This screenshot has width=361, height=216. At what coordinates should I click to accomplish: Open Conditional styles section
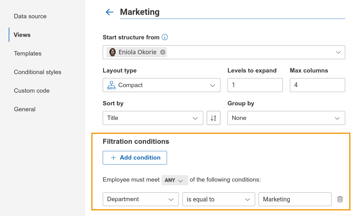(x=38, y=72)
